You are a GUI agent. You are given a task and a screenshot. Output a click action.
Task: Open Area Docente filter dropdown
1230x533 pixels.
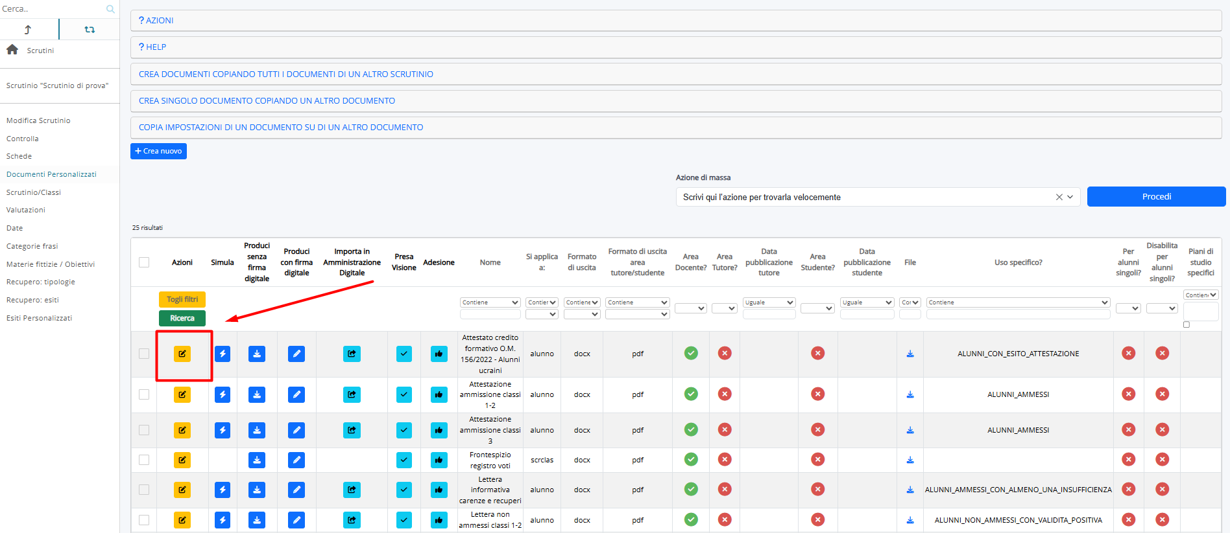click(x=690, y=308)
